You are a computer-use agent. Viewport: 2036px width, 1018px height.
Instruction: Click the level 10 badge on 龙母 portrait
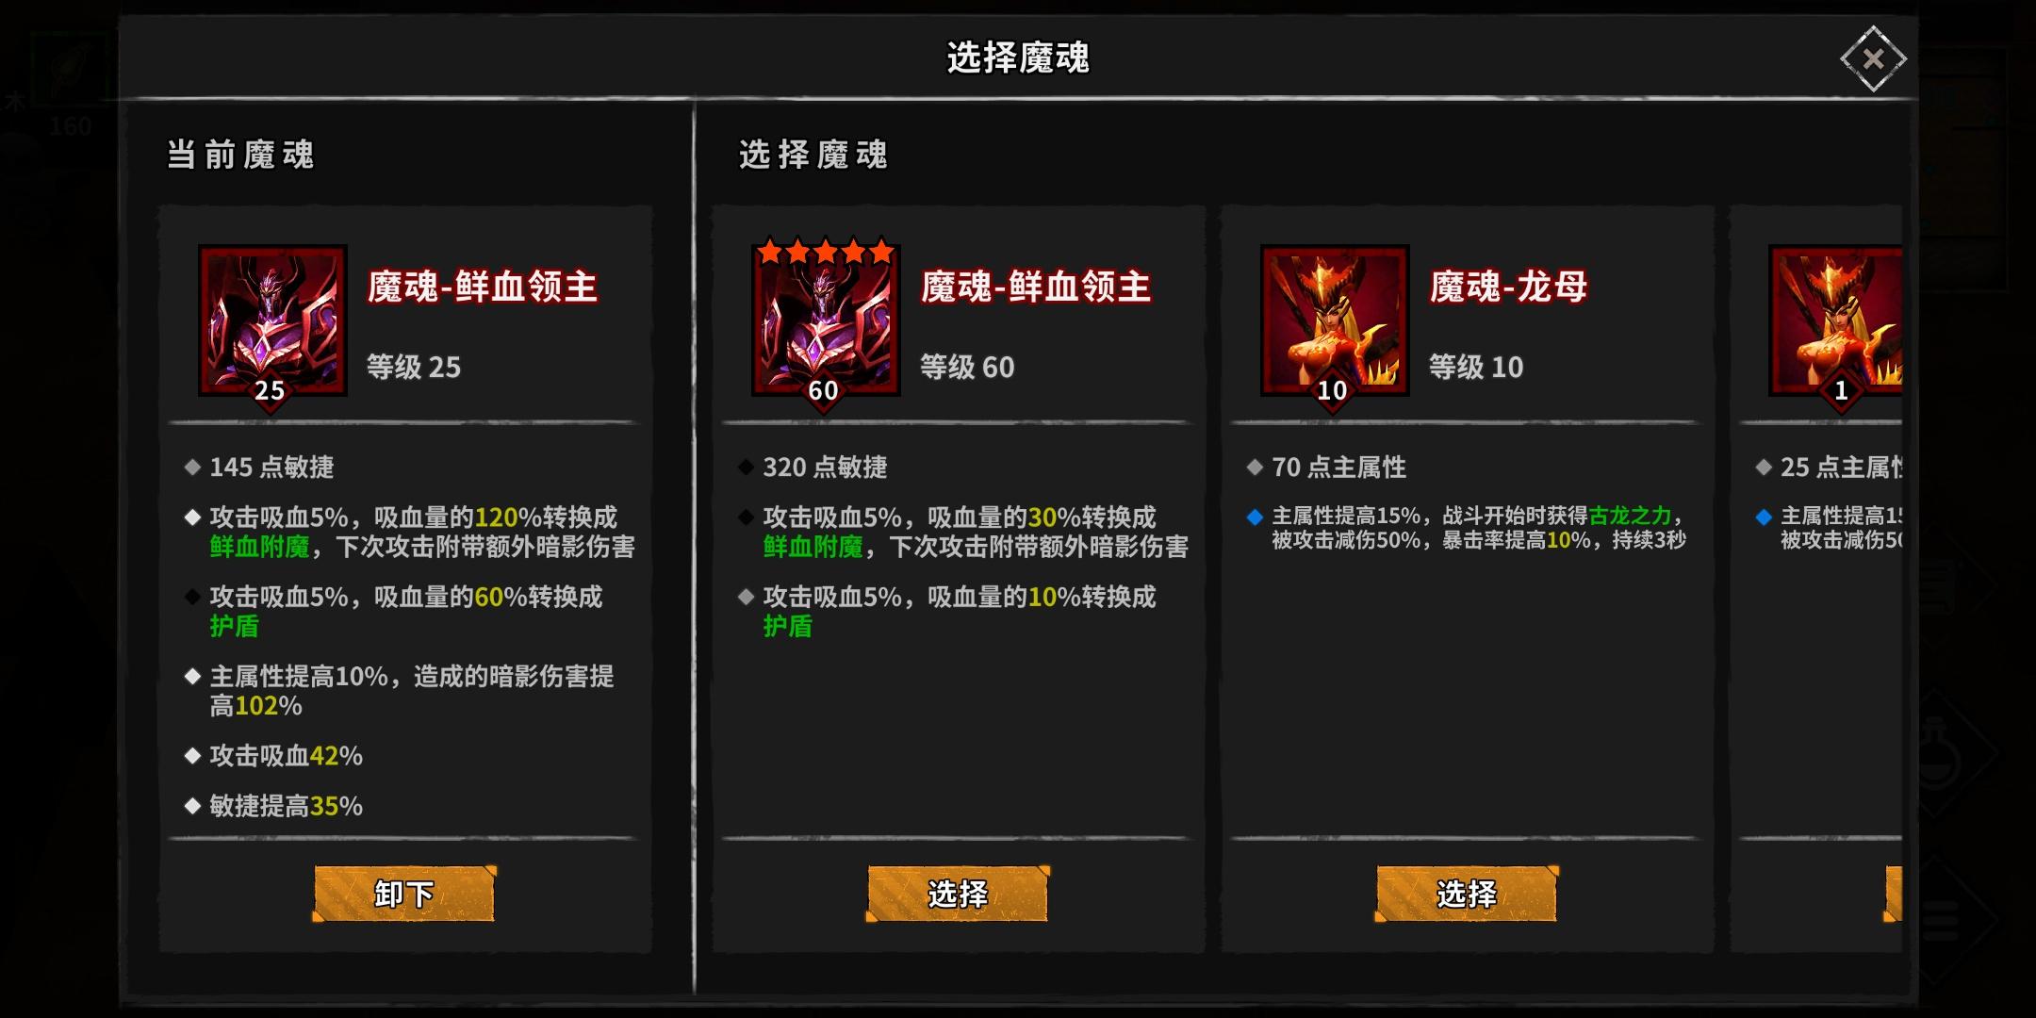coord(1332,390)
